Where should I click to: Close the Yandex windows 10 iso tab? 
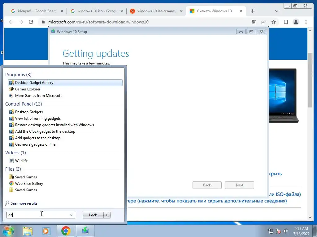pos(181,11)
